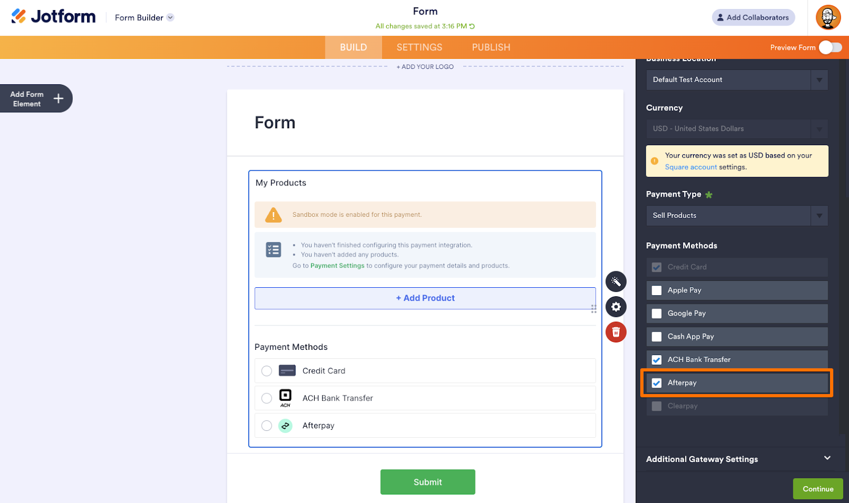Screen dimensions: 849x503
Task: Toggle the Preview Form switch
Action: (x=830, y=48)
